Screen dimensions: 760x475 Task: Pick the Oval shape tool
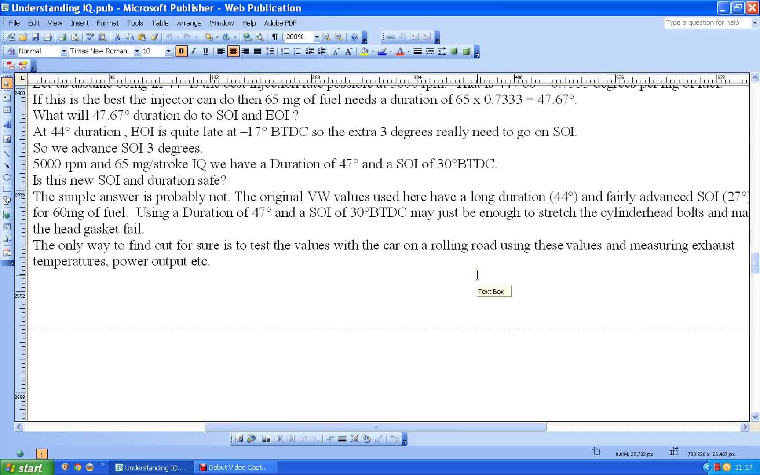[7, 178]
